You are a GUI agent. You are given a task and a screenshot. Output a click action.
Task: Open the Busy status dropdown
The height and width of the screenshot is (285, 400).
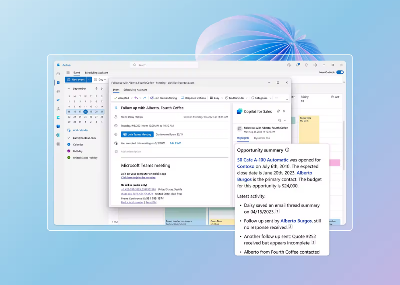click(216, 98)
